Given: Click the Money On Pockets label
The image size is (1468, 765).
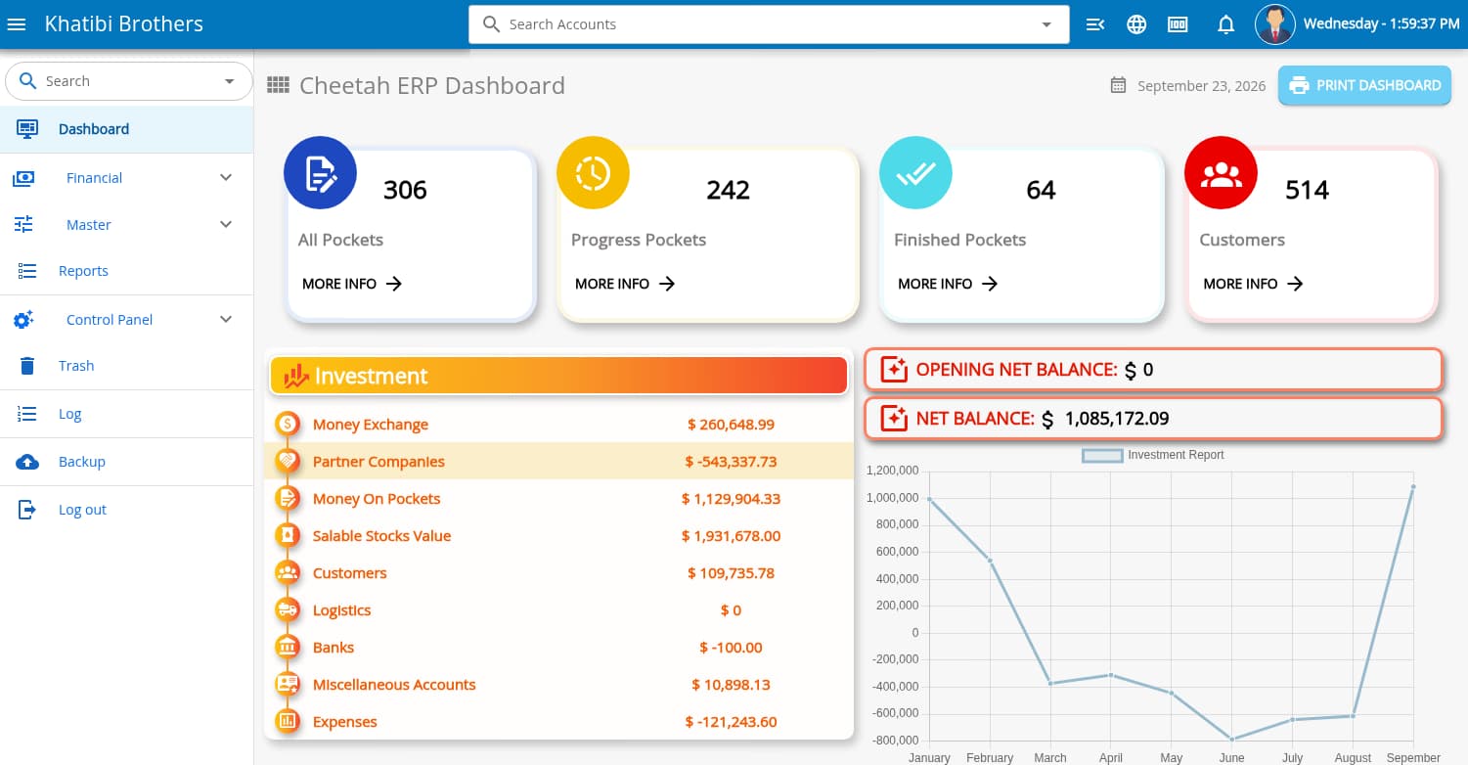Looking at the screenshot, I should (x=377, y=499).
